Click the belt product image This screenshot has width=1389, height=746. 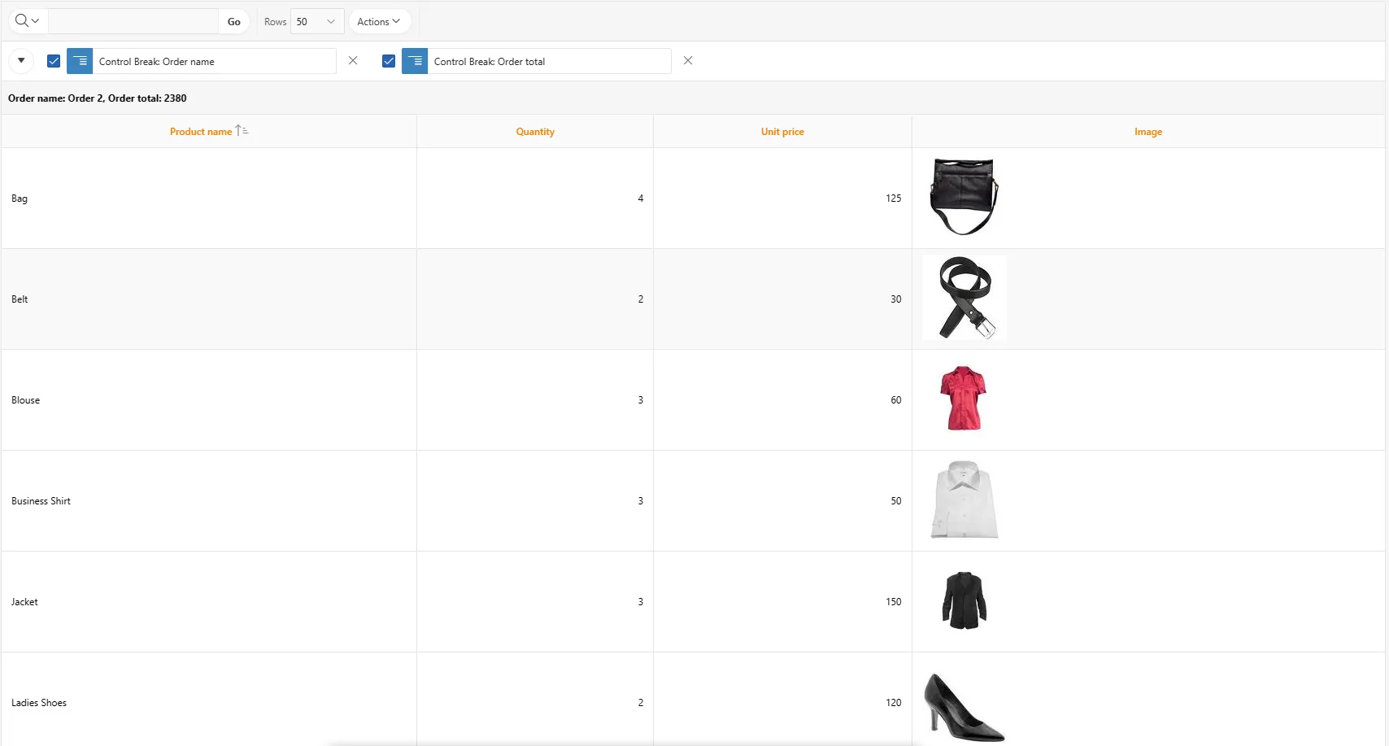(964, 298)
